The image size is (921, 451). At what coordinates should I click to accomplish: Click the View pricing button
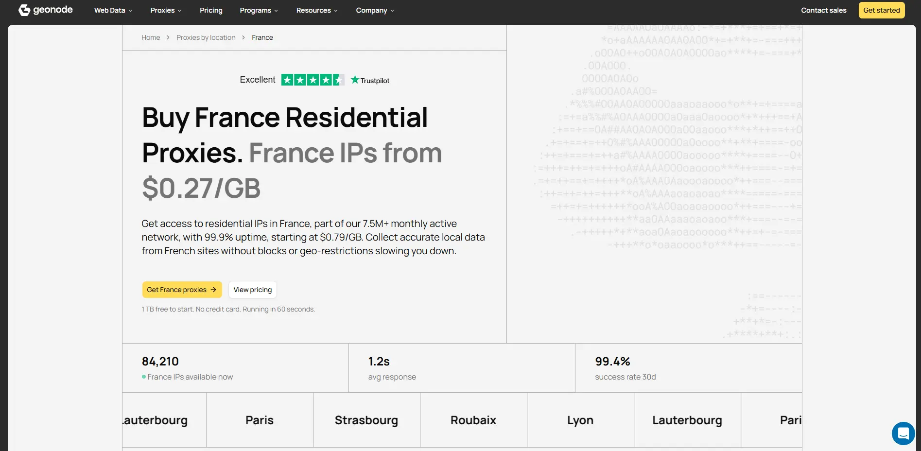click(x=252, y=290)
